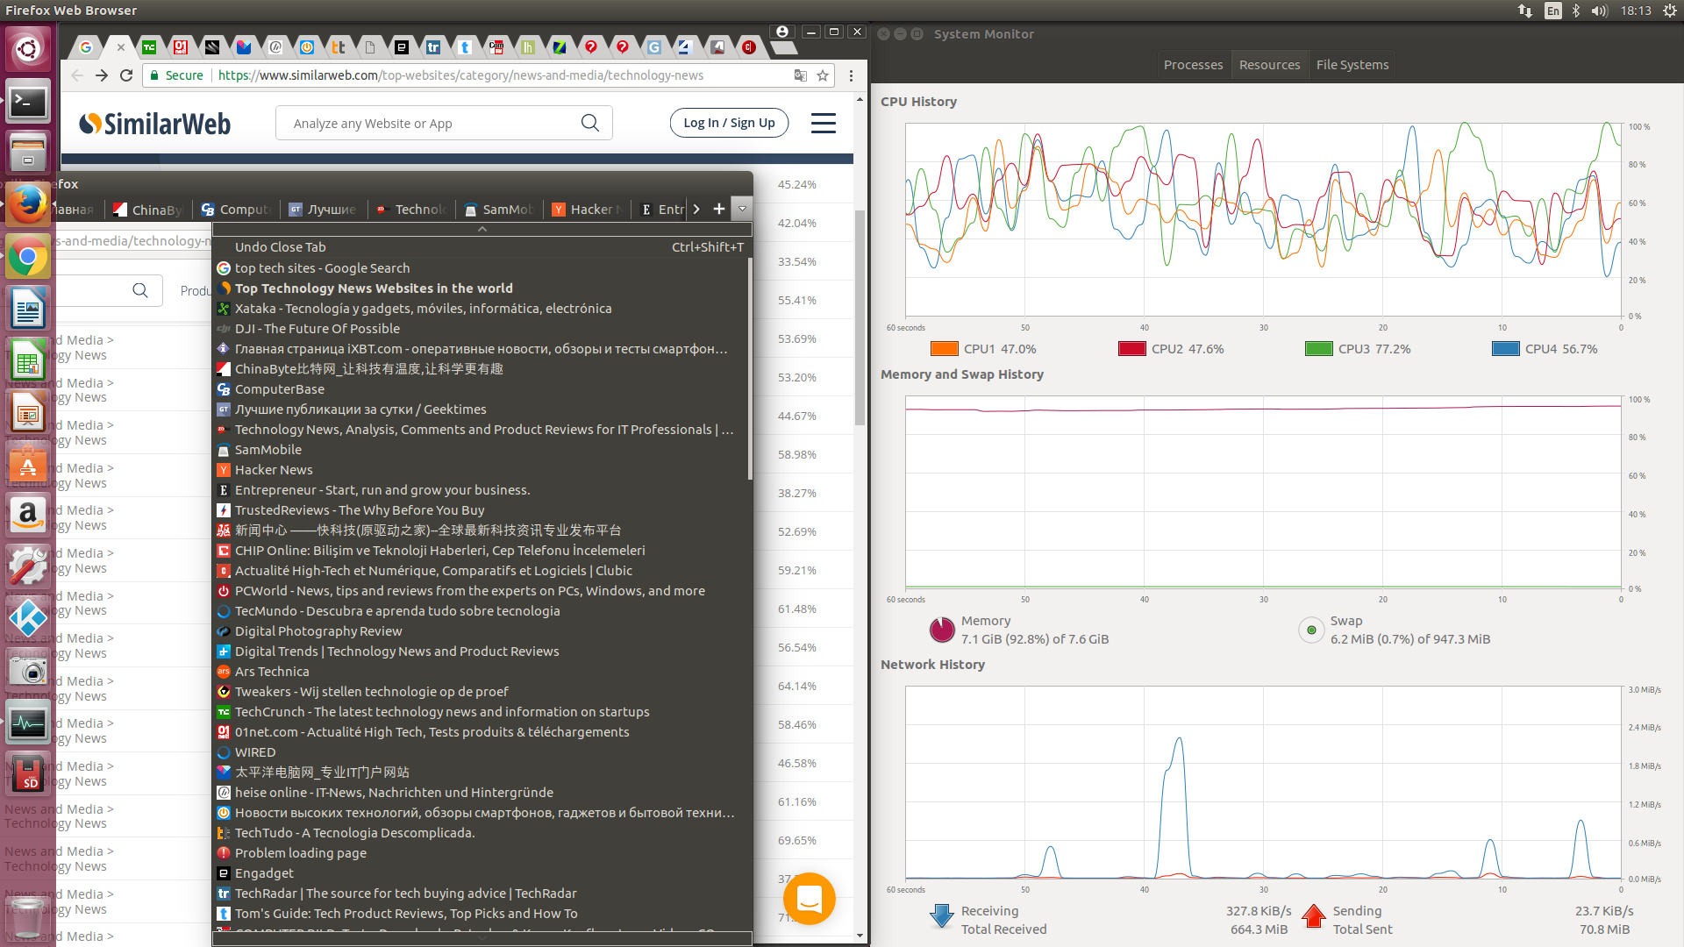
Task: Switch to the File Systems tab
Action: coord(1352,65)
